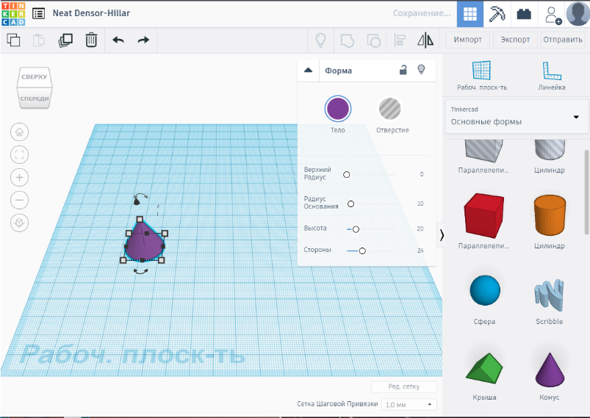Image resolution: width=590 pixels, height=418 pixels.
Task: Redo action with the forward arrow
Action: 143,40
